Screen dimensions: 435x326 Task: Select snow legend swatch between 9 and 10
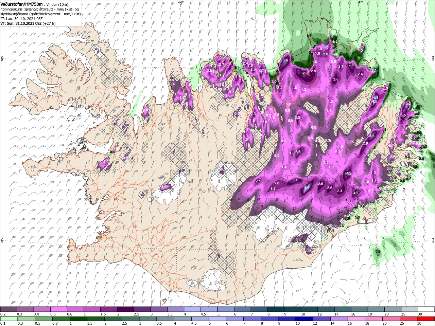[293, 309]
